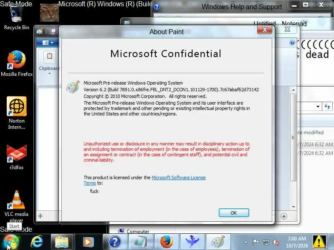Click the network icon in system tray
The width and height of the screenshot is (334, 250).
(x=266, y=242)
